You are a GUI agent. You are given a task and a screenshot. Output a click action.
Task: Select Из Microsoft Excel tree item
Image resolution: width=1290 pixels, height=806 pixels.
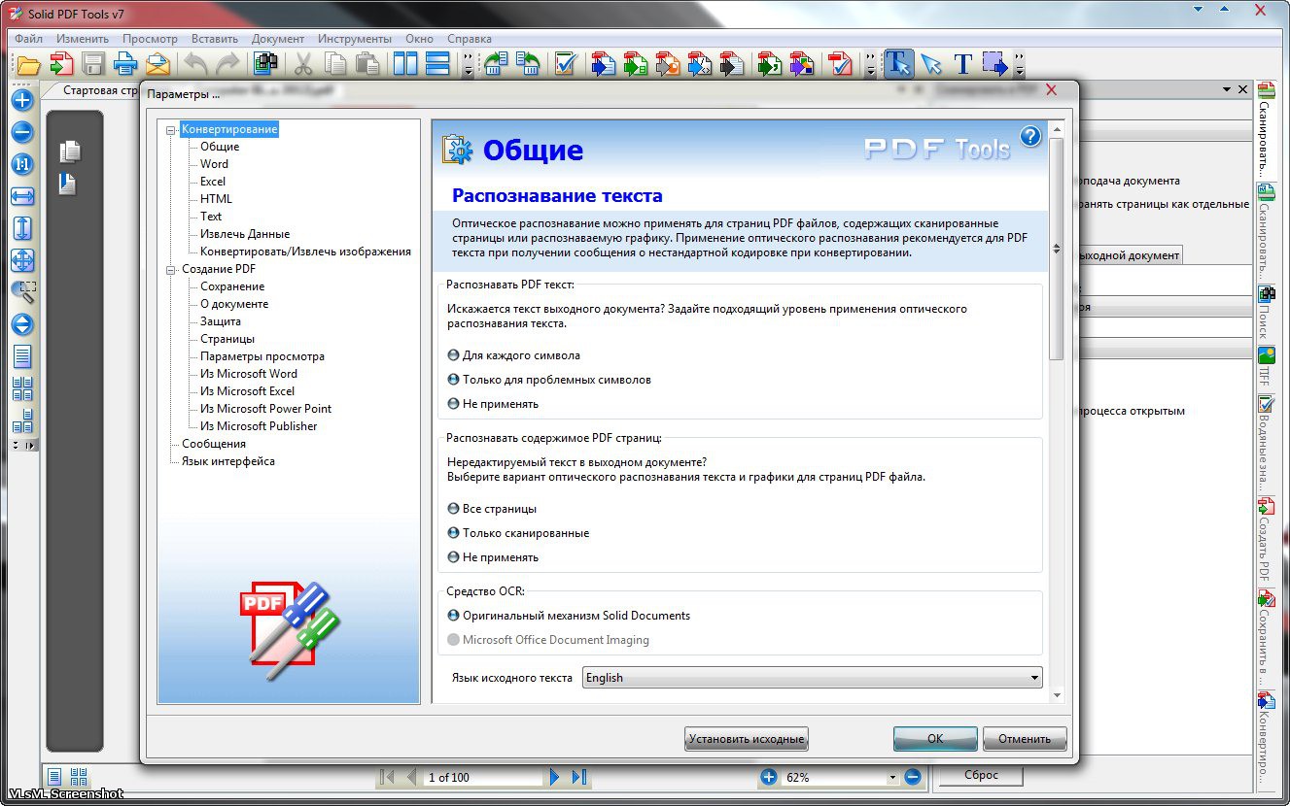247,391
